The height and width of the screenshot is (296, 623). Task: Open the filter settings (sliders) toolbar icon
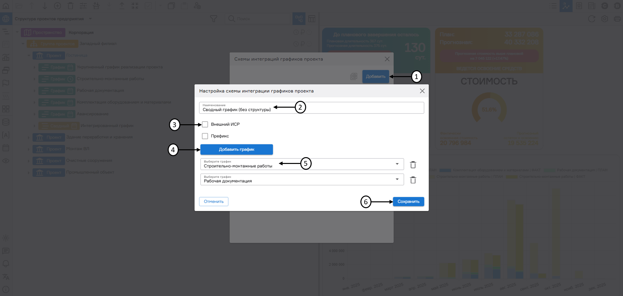pos(83,6)
